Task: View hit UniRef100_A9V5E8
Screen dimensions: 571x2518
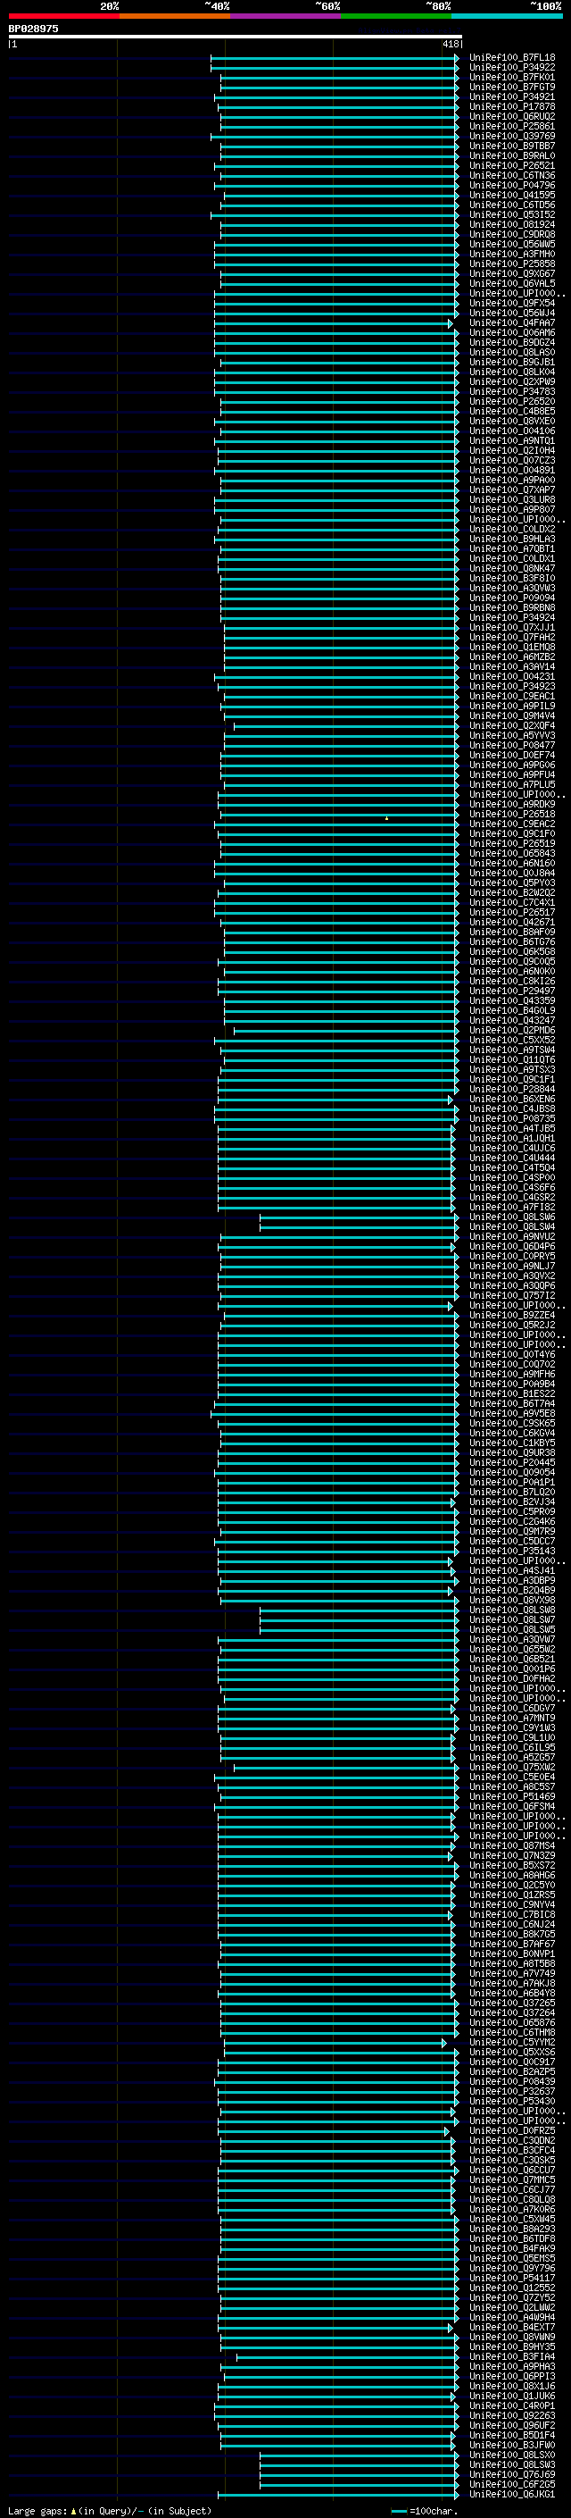Action: (512, 1413)
